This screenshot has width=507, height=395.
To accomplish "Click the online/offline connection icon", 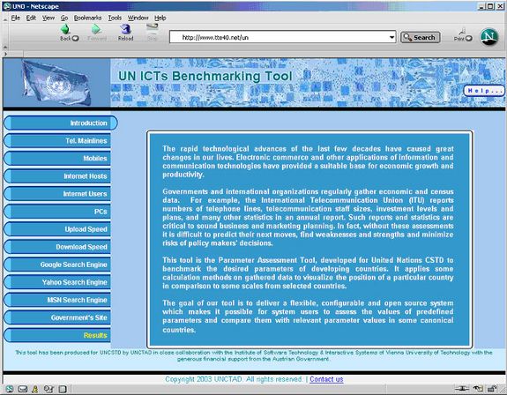I will coord(462,389).
